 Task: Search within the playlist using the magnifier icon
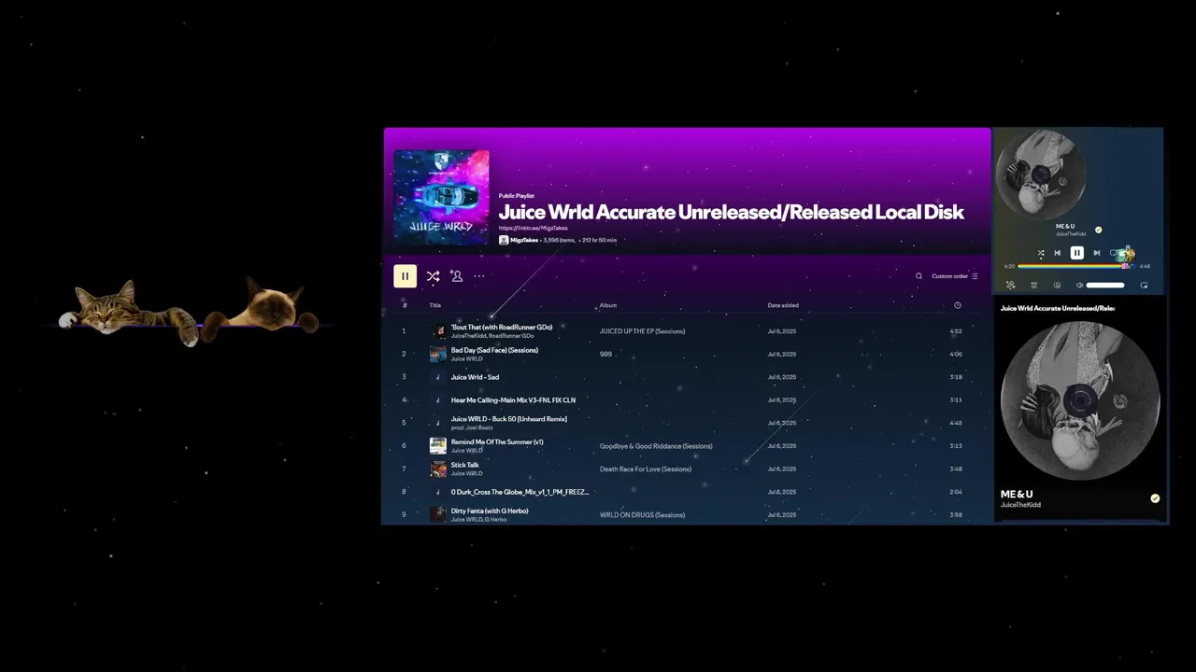918,276
